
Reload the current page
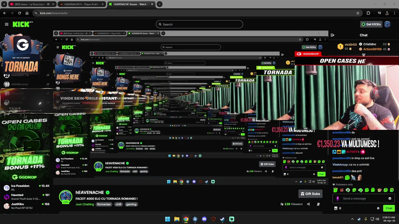19,13
